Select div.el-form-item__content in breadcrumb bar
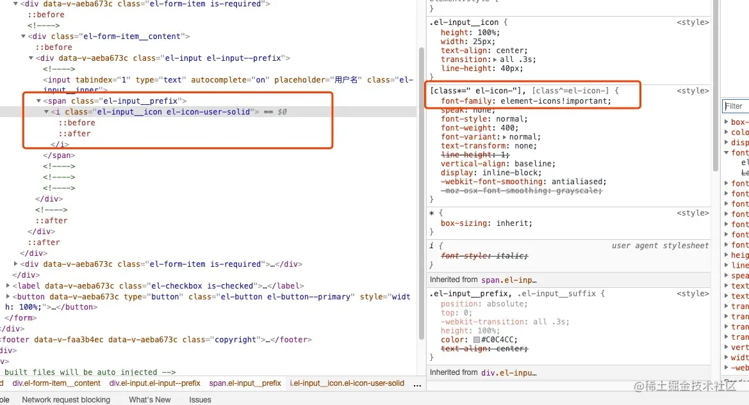Screen dimensions: 749x405 (56, 383)
